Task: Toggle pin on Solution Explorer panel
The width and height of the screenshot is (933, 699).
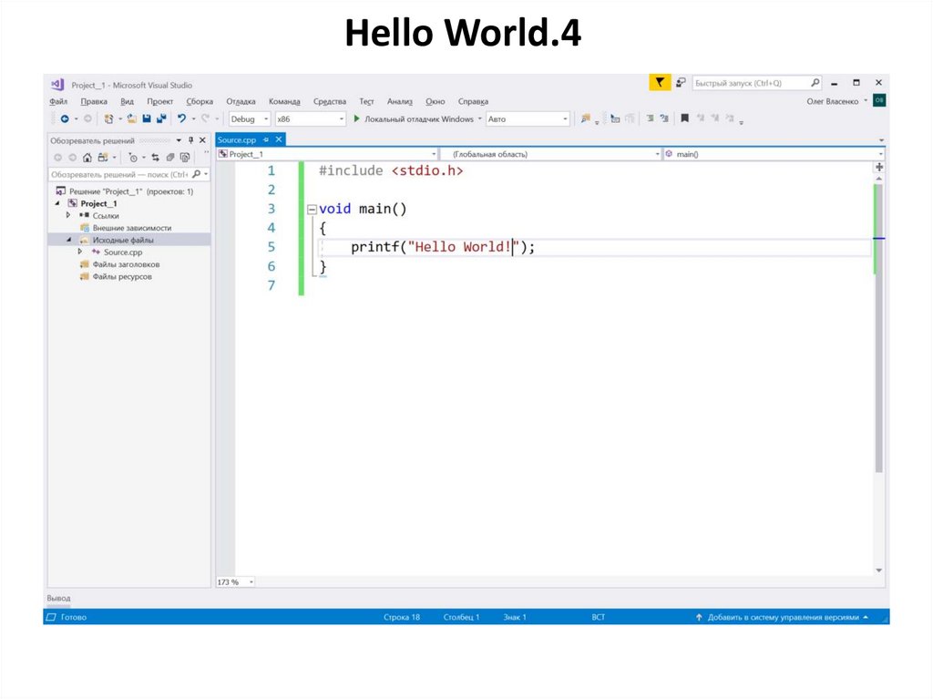Action: [190, 140]
